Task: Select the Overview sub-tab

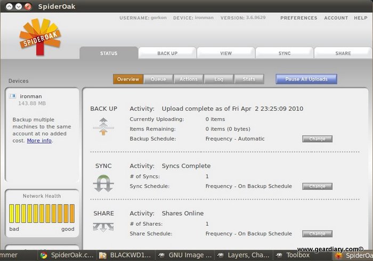Action: (x=128, y=79)
